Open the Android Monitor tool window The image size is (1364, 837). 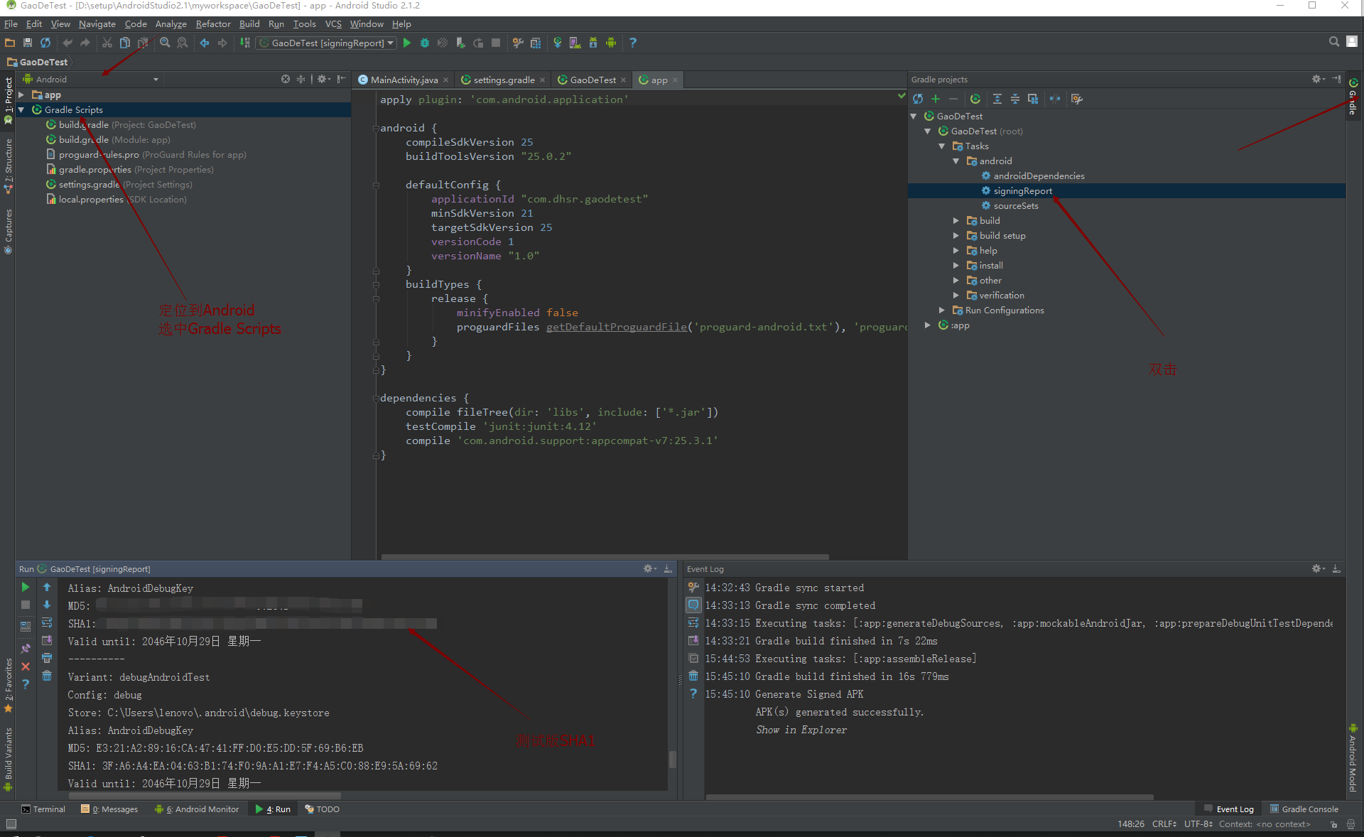click(197, 809)
